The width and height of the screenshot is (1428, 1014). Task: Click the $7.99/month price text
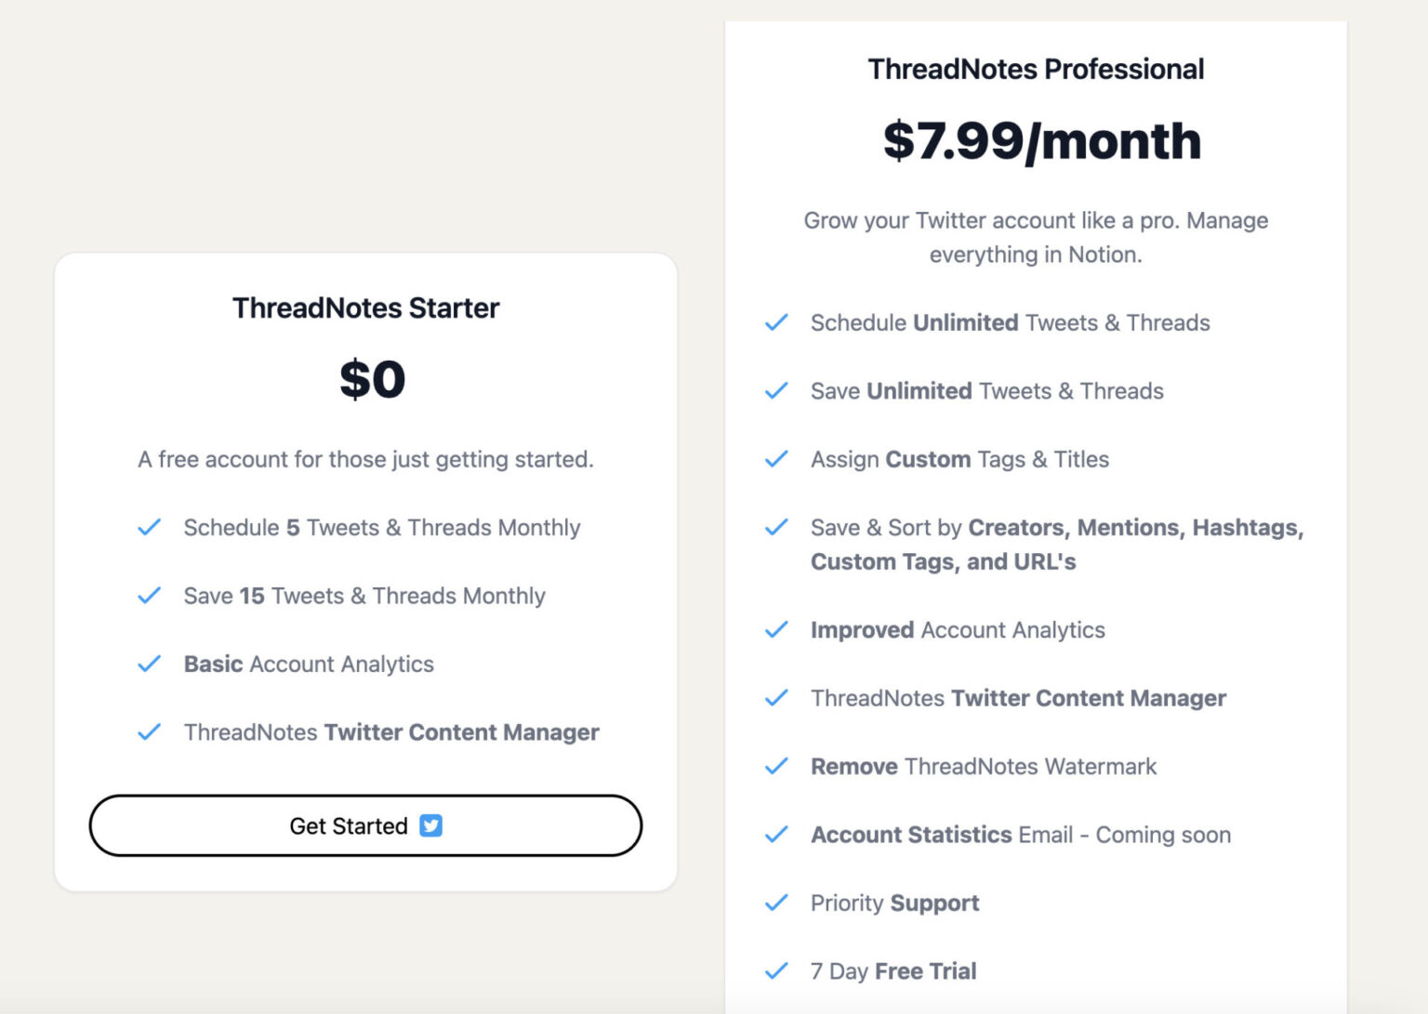(1041, 141)
